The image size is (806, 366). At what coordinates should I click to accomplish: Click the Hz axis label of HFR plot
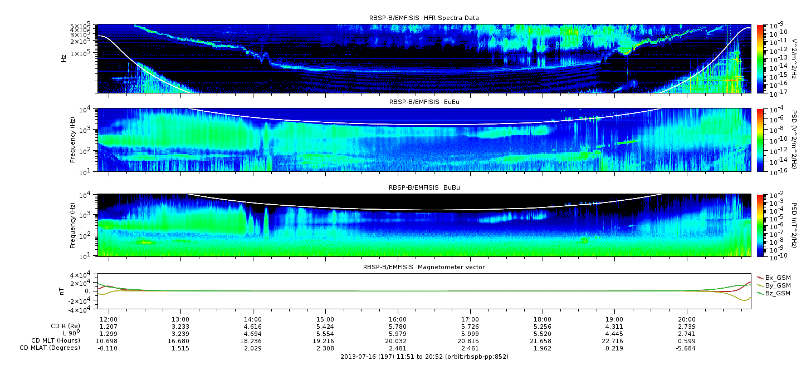click(63, 58)
